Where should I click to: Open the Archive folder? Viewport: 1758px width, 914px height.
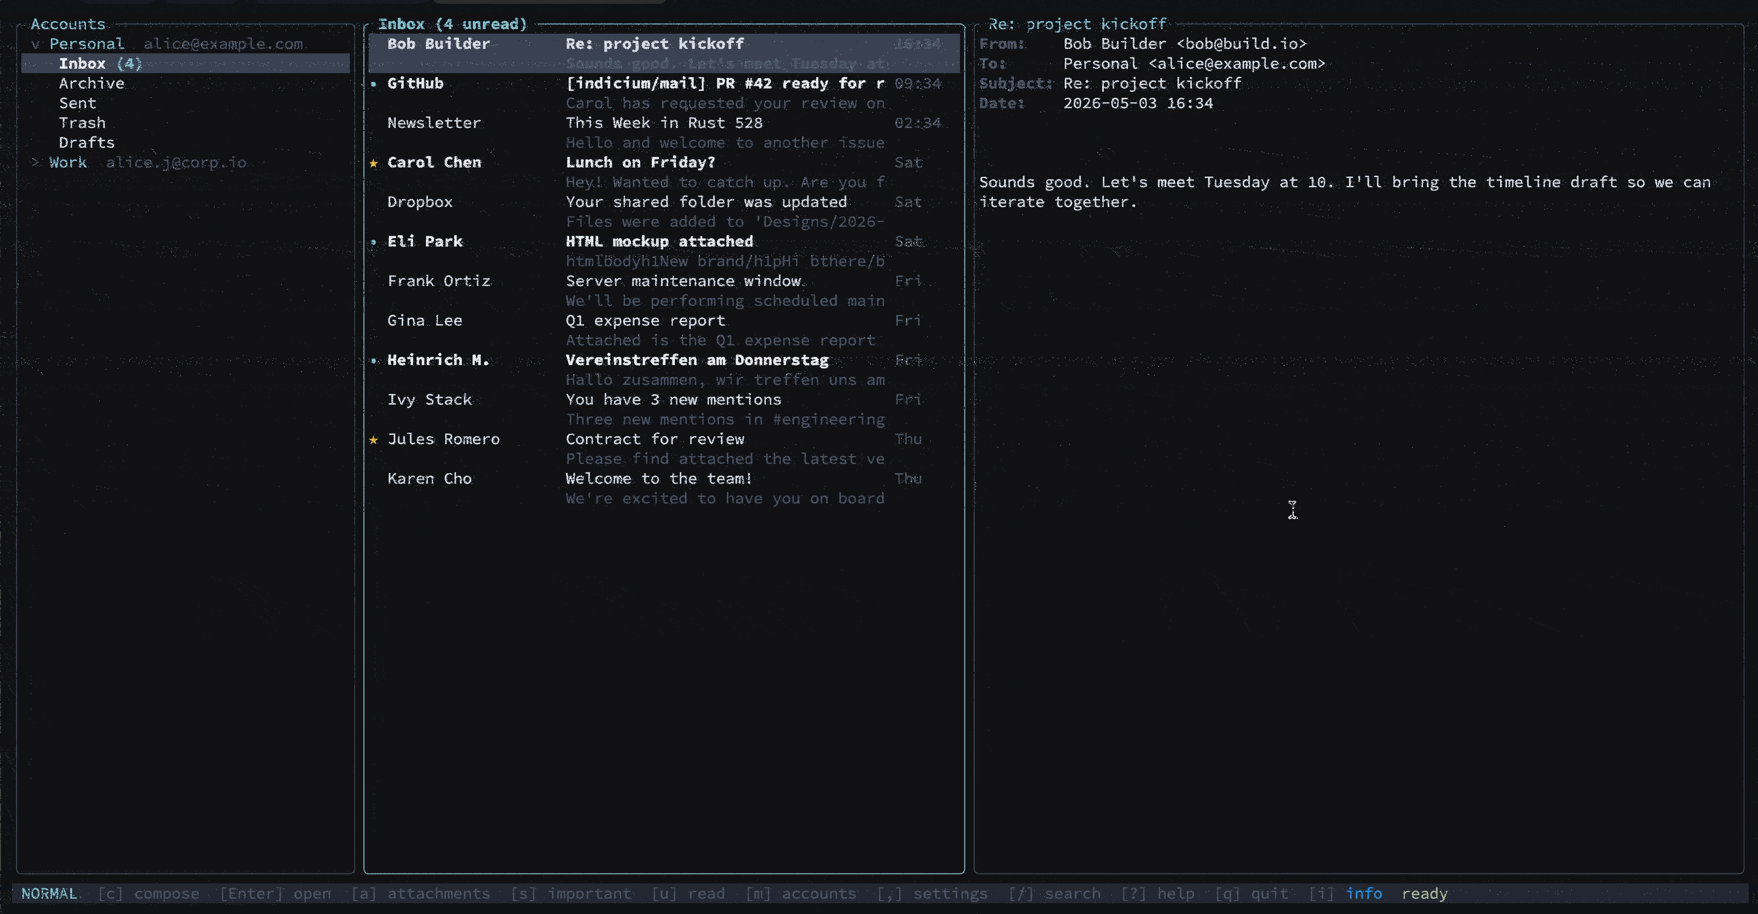(91, 83)
